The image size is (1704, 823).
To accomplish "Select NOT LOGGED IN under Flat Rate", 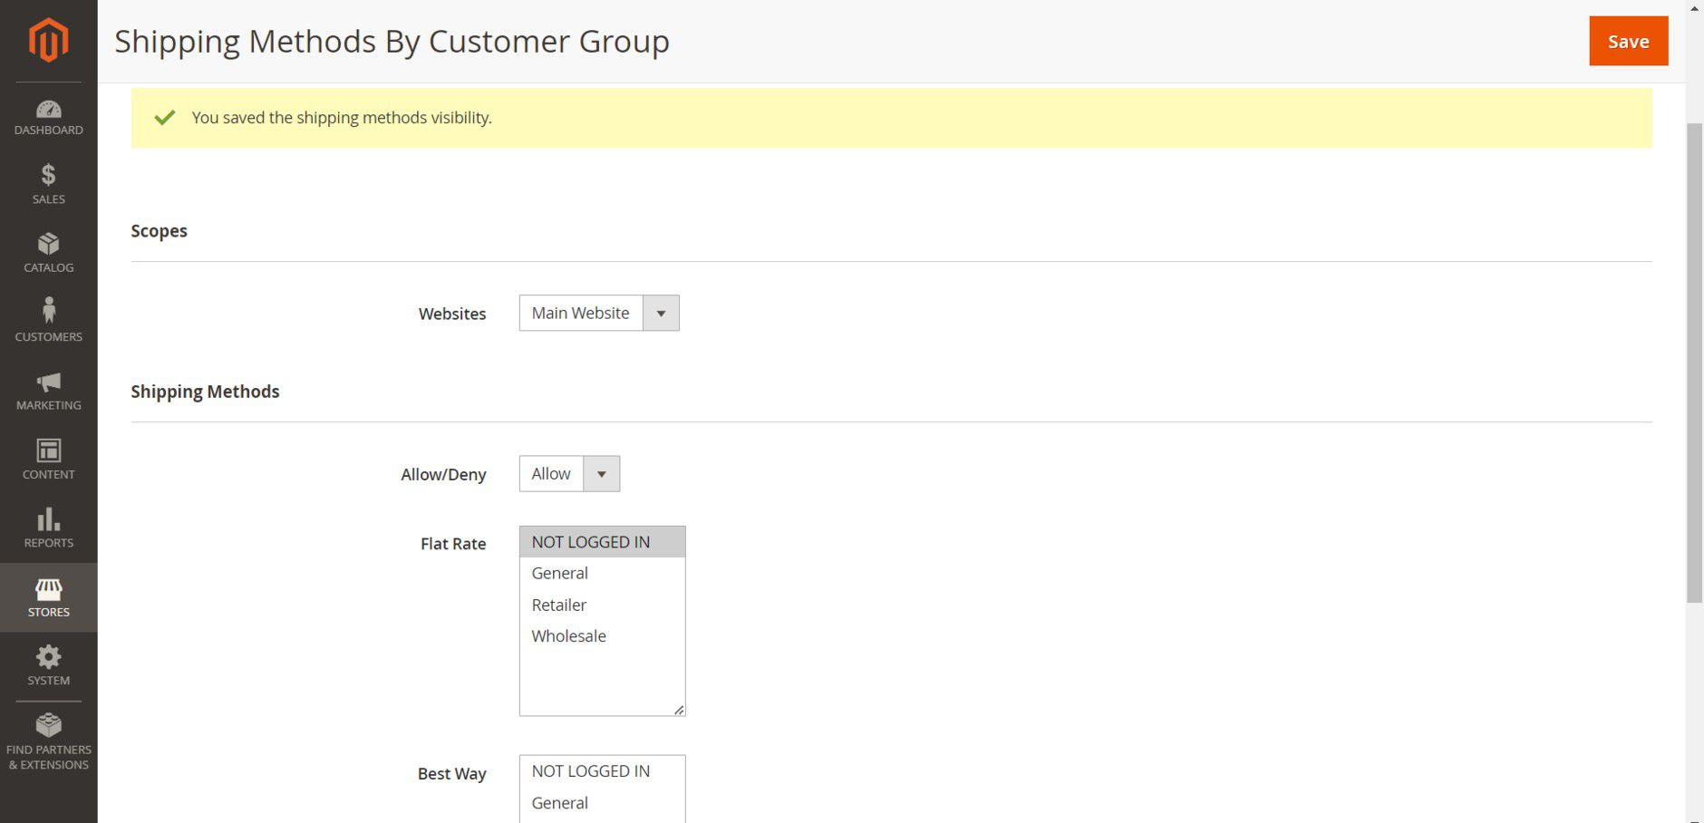I will click(x=590, y=542).
